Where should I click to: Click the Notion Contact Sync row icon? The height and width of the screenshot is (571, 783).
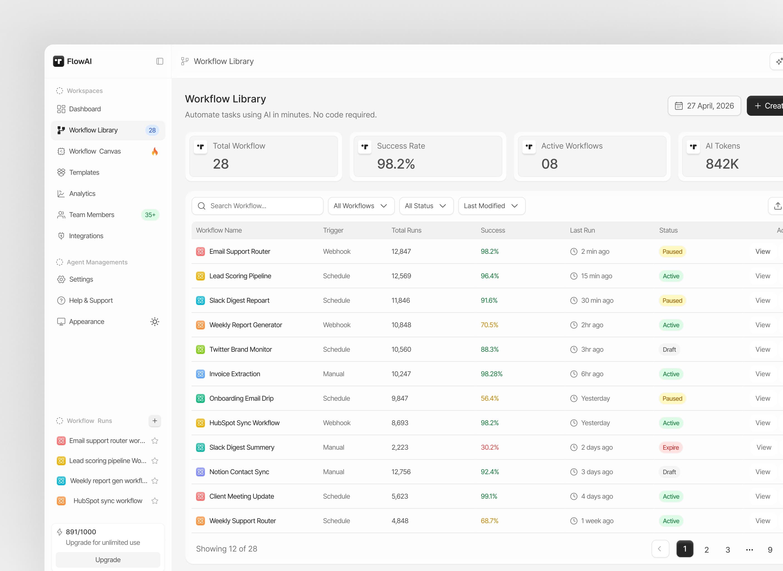(200, 472)
